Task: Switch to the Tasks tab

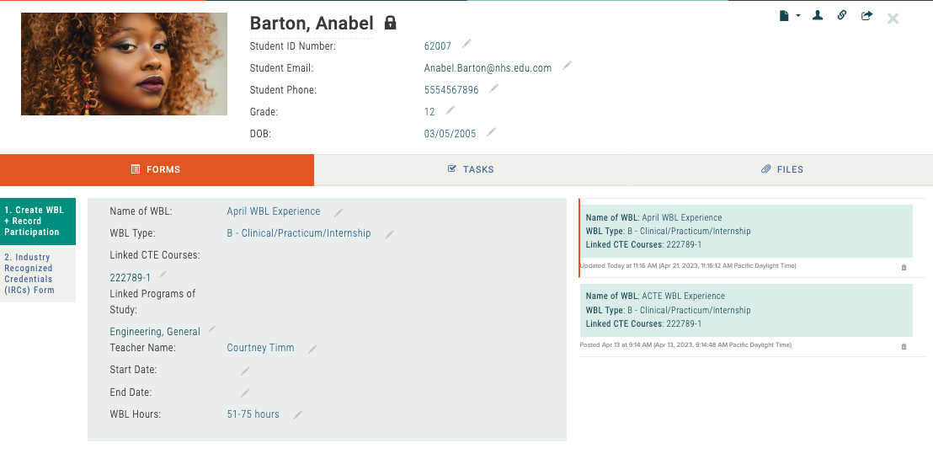Action: [x=471, y=169]
